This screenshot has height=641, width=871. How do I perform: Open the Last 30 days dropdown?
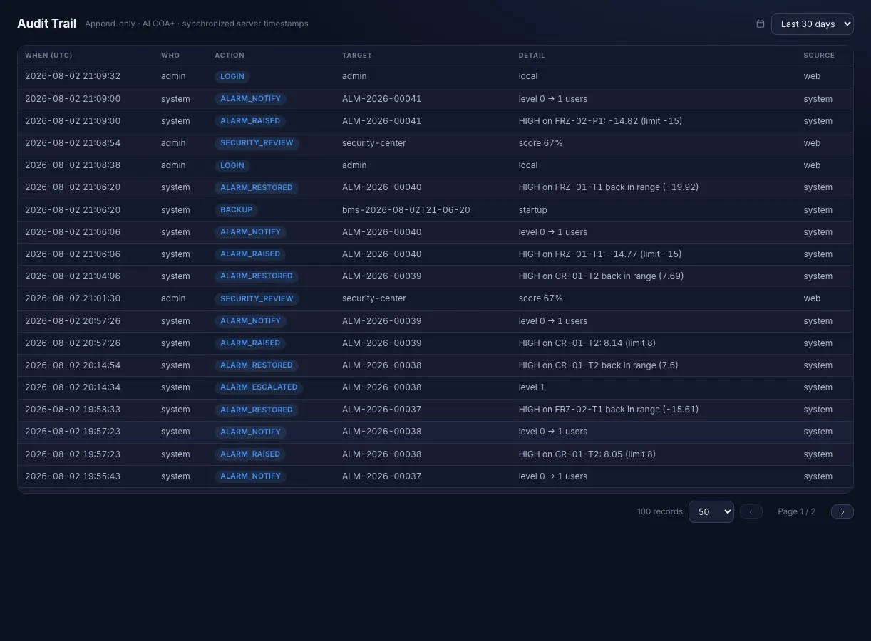point(813,24)
